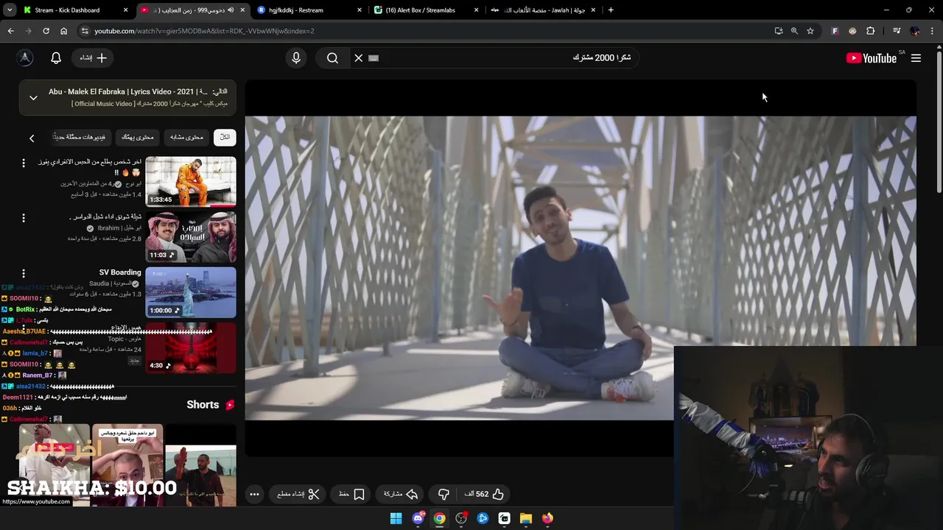Like the video (562 ألف)

[x=484, y=494]
